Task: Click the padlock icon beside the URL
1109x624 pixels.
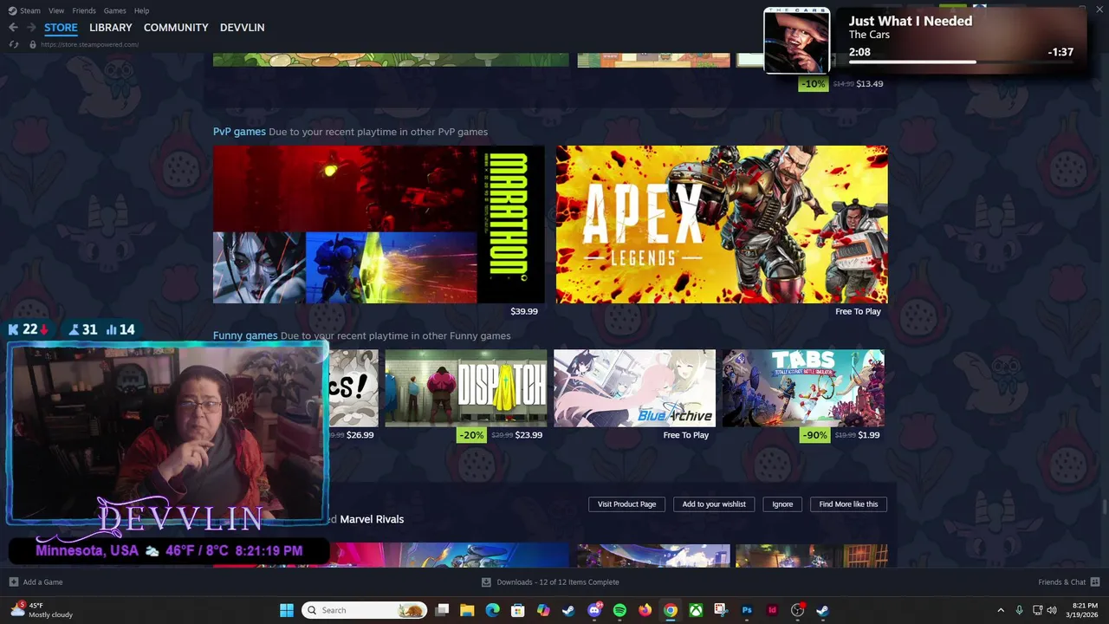Action: point(33,44)
